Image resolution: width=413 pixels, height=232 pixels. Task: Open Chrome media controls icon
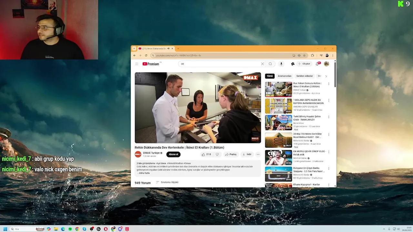pyautogui.click(x=321, y=55)
